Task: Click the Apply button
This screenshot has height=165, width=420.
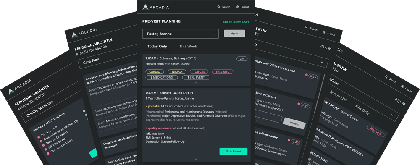Action: point(234,33)
